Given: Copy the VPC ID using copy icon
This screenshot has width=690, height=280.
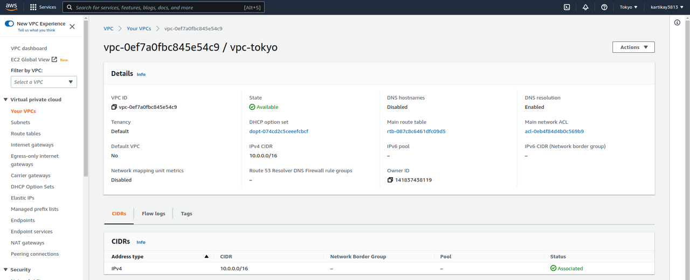Looking at the screenshot, I should click(x=114, y=107).
